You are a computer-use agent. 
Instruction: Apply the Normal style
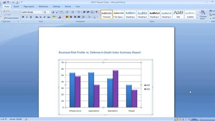(x=106, y=14)
